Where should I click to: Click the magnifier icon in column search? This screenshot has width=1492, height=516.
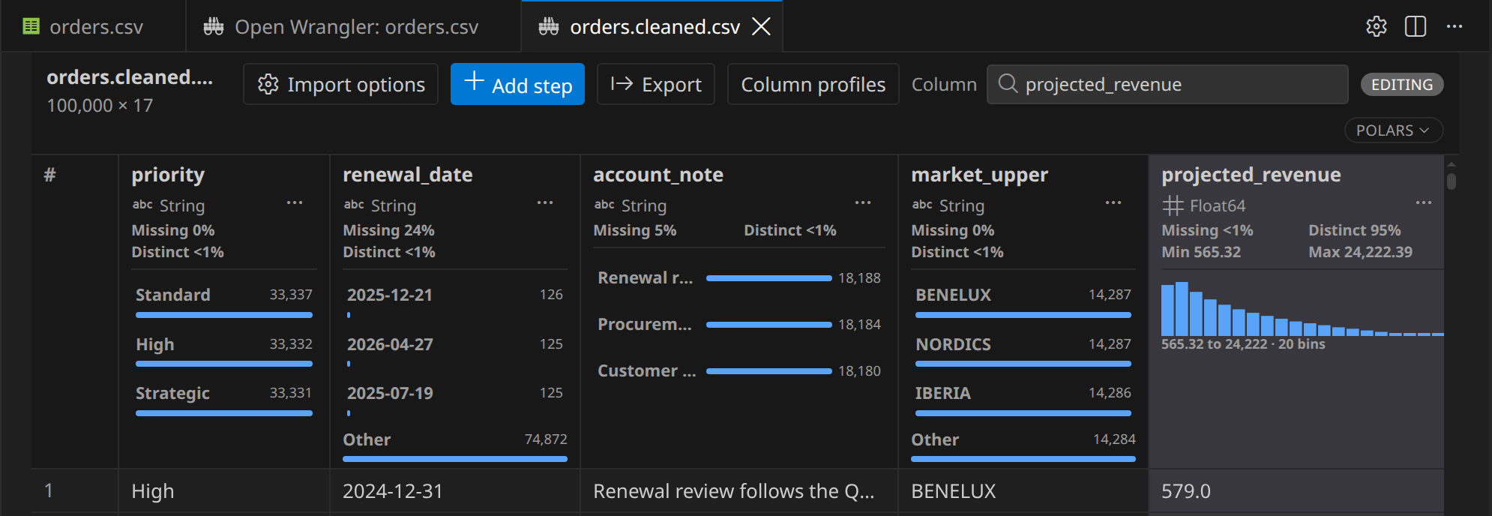coord(1008,84)
